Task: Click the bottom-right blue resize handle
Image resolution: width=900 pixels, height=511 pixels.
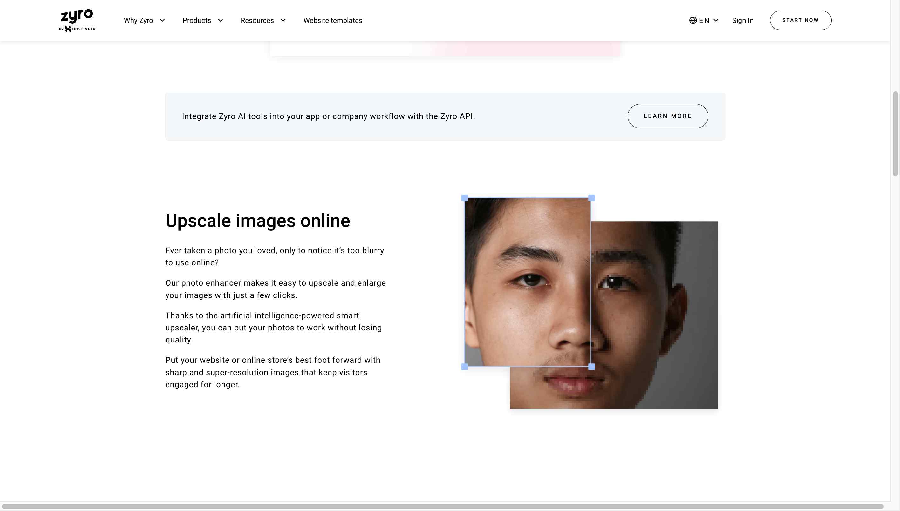Action: pyautogui.click(x=591, y=367)
